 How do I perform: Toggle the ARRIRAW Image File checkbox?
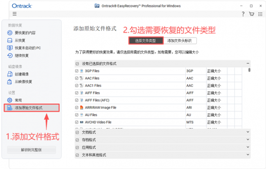coord(77,107)
